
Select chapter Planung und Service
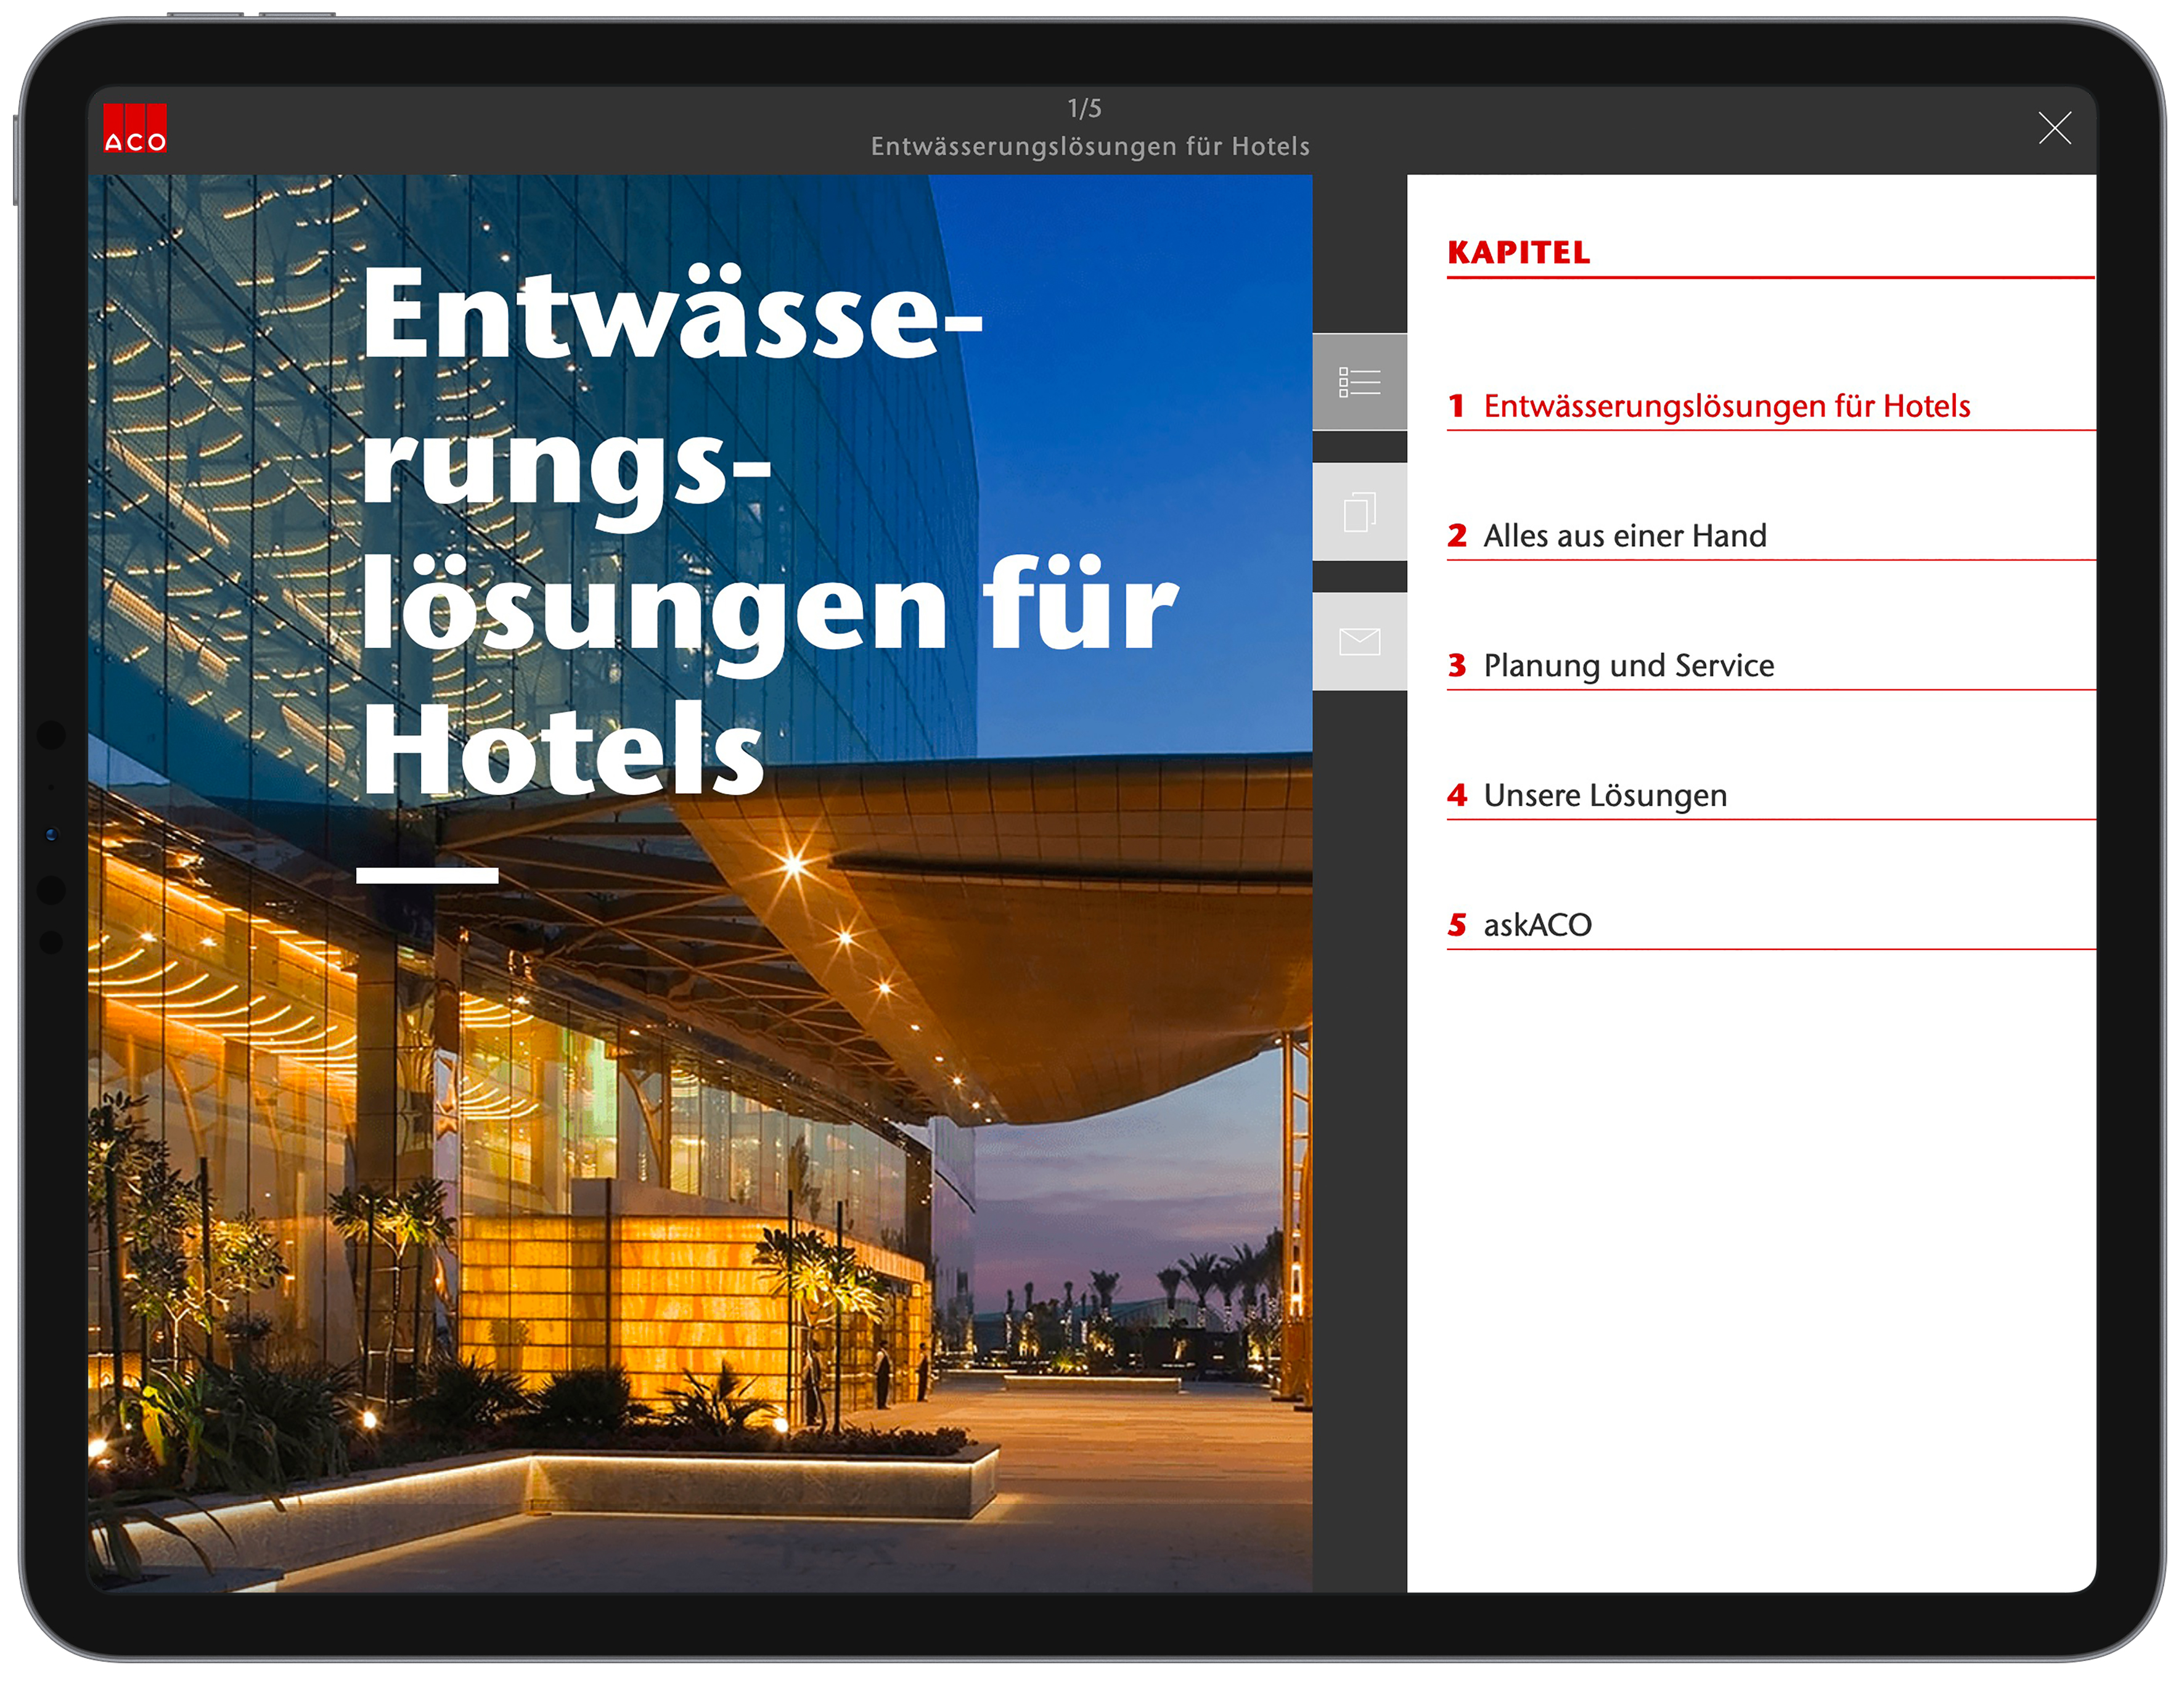(1628, 665)
